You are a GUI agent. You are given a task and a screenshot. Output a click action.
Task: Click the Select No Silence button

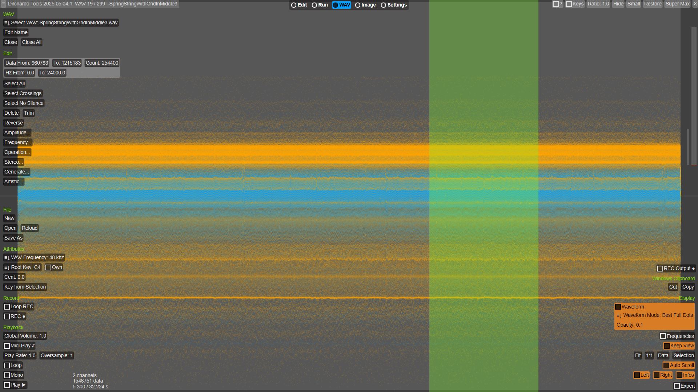[24, 103]
